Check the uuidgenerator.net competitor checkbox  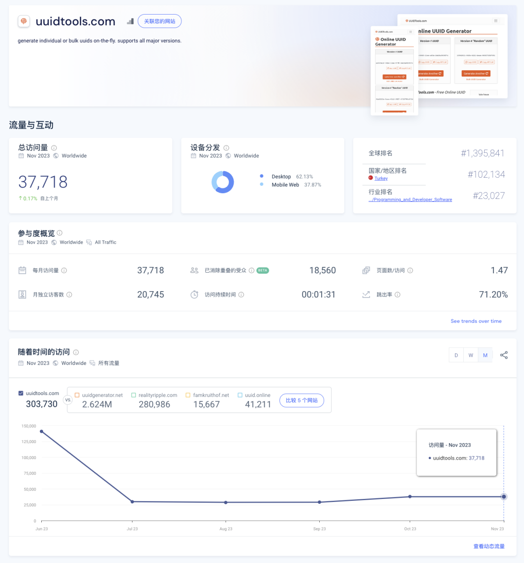point(77,395)
